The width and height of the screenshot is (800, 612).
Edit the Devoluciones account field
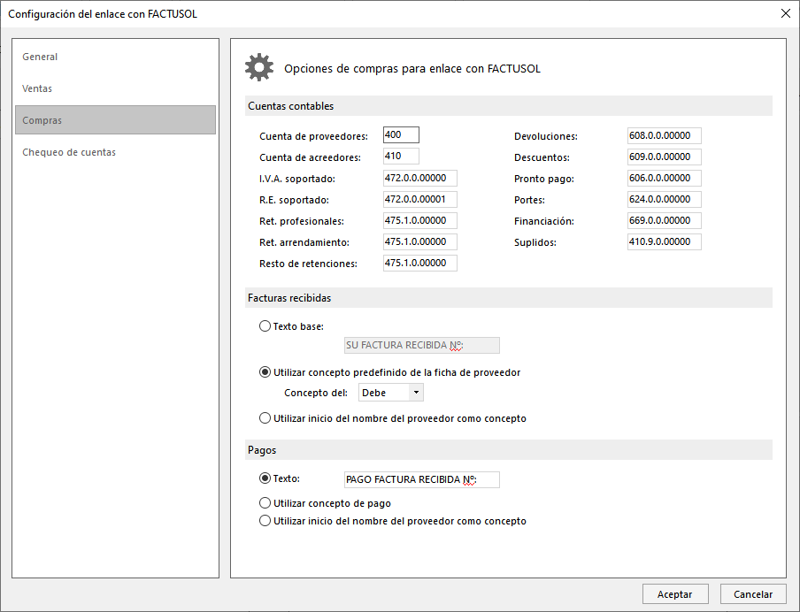(x=665, y=135)
